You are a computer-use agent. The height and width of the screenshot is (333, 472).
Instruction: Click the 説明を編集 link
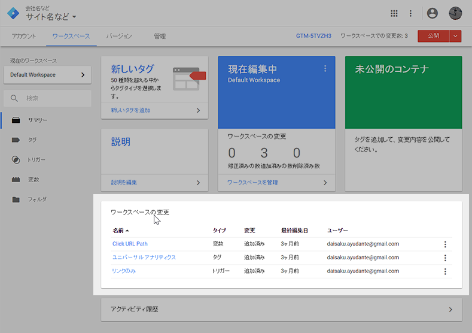click(x=124, y=183)
